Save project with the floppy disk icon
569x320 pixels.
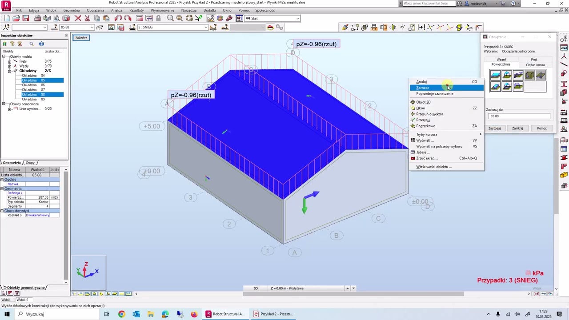[x=26, y=18]
